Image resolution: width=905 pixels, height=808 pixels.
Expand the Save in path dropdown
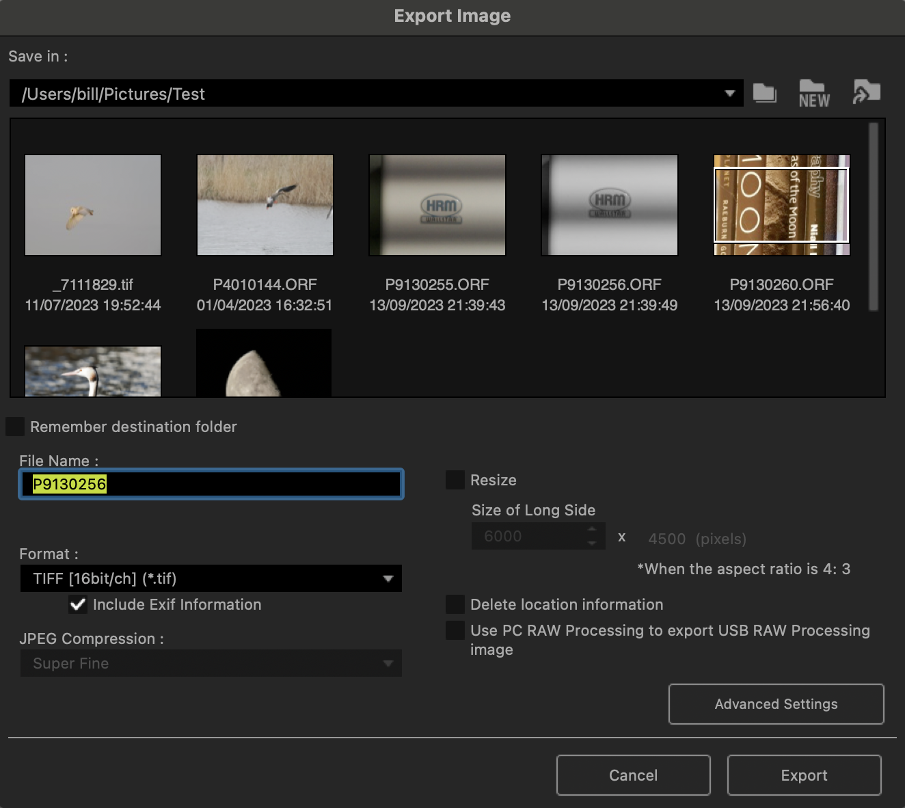tap(729, 94)
